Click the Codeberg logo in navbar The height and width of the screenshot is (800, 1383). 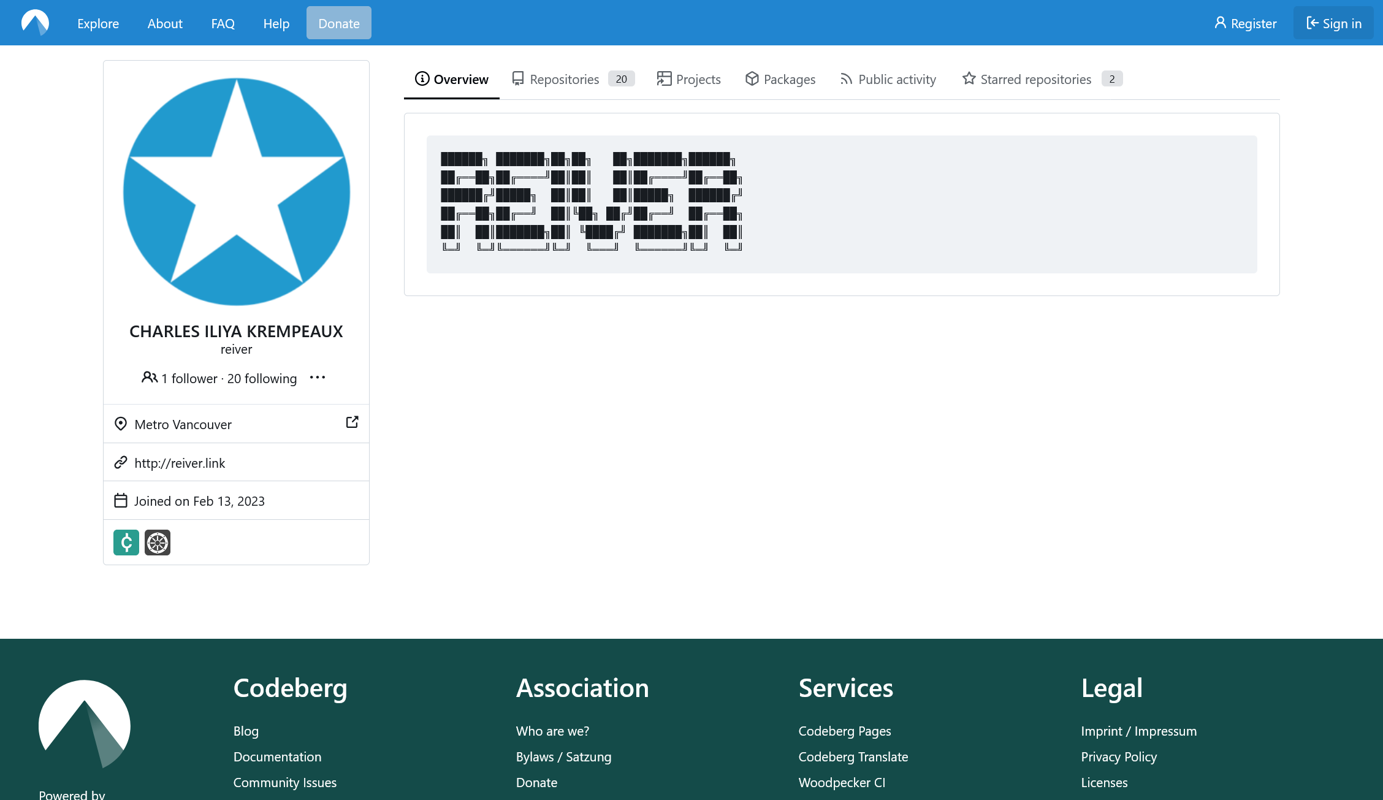[35, 23]
